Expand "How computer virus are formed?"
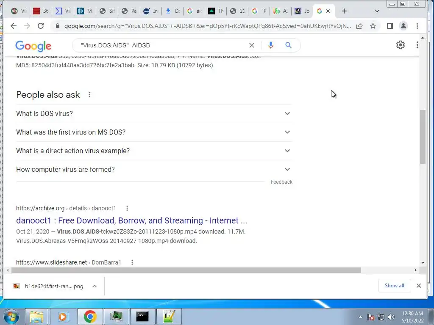This screenshot has width=434, height=325. point(154,169)
